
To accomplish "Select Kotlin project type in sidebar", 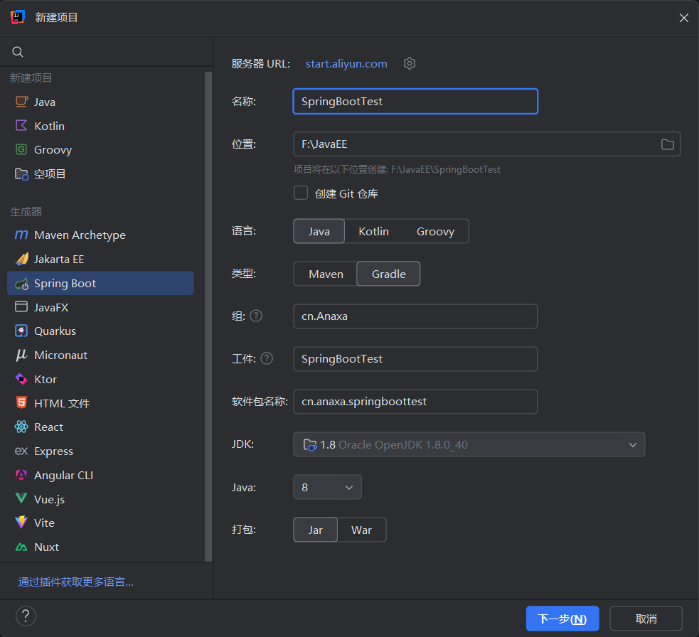I will coord(100,126).
